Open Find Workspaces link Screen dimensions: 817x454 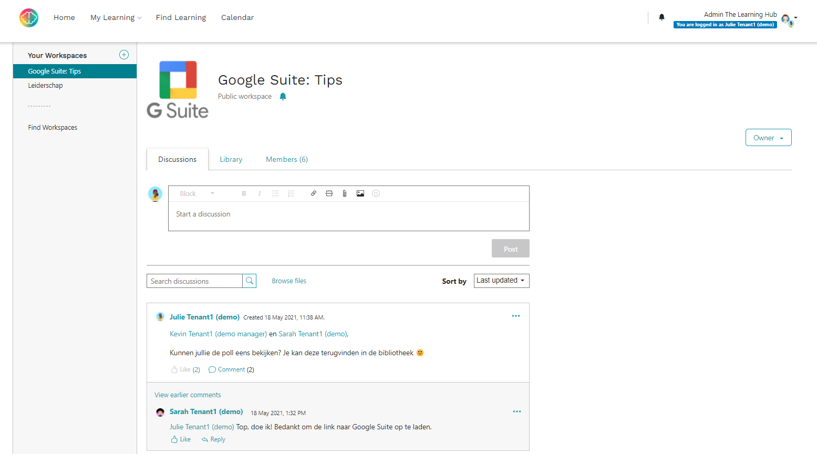click(x=53, y=127)
